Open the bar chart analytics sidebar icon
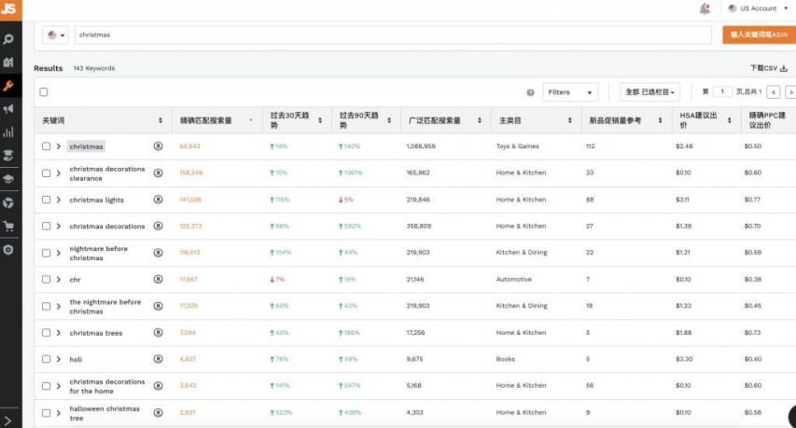 point(8,132)
